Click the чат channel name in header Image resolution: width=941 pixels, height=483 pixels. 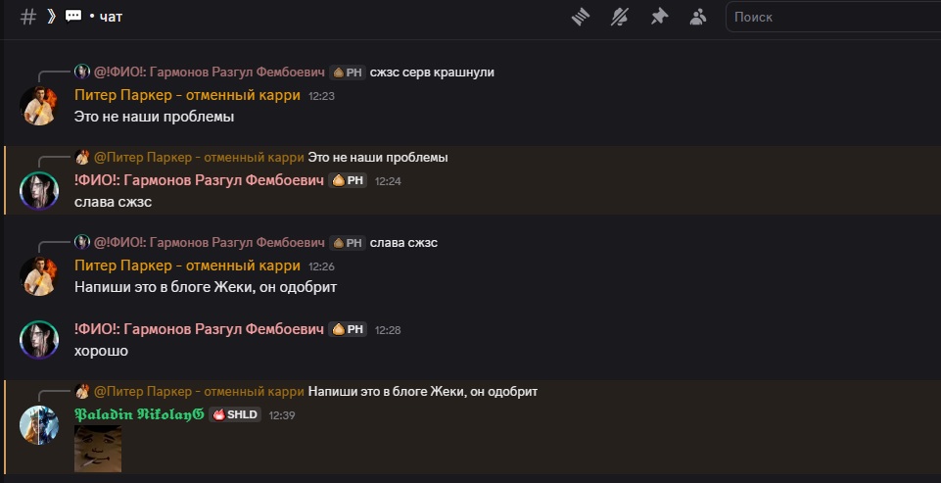pyautogui.click(x=111, y=17)
